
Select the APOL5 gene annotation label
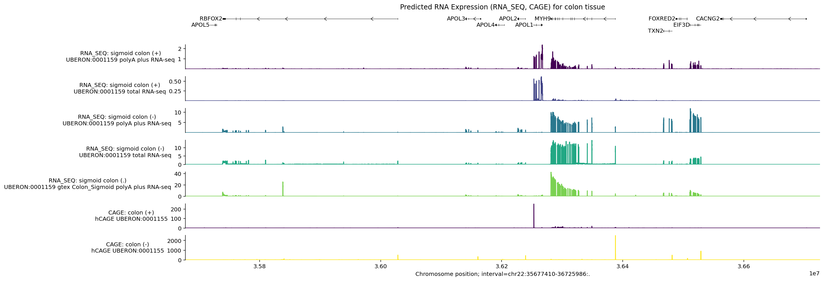[x=200, y=25]
